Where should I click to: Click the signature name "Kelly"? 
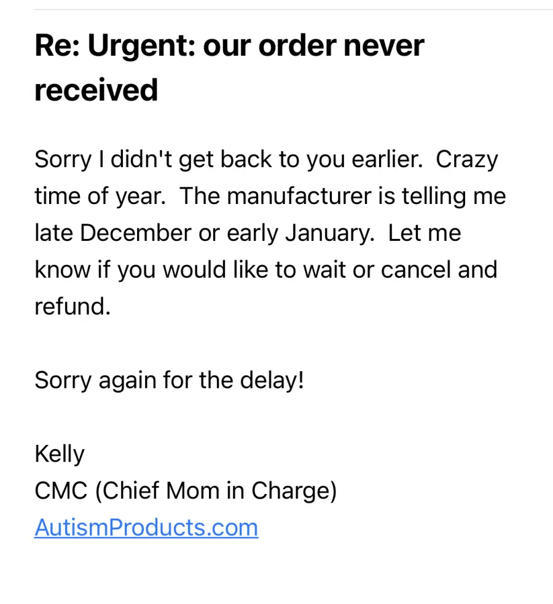click(x=60, y=455)
